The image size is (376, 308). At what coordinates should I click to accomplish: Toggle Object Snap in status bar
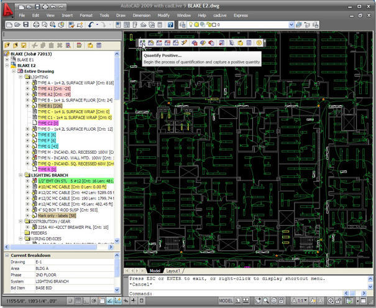(x=102, y=301)
